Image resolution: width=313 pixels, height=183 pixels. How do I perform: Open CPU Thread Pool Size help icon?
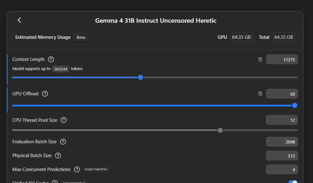(64, 120)
